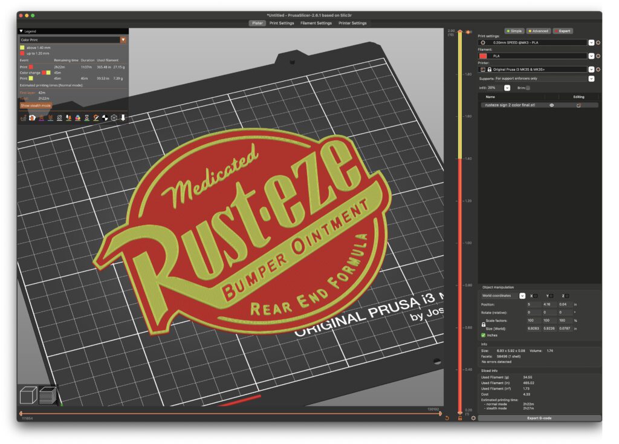Screen dimensions: 619x444
Task: Expand the Supports dropdown
Action: tap(591, 79)
